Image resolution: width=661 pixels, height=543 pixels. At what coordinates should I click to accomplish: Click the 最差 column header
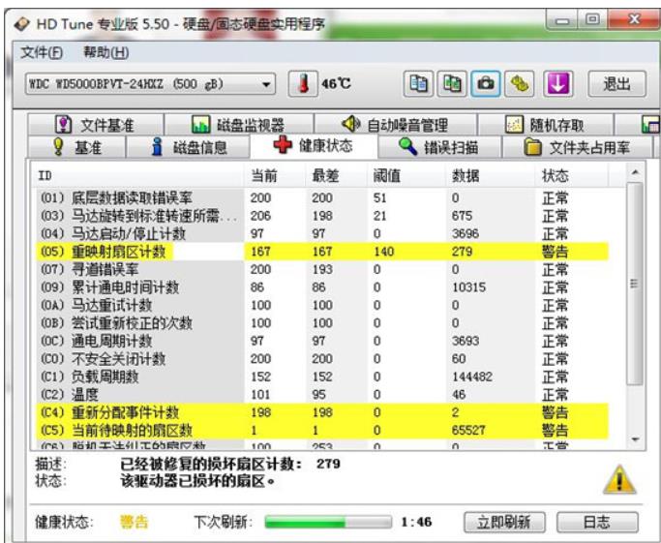336,175
